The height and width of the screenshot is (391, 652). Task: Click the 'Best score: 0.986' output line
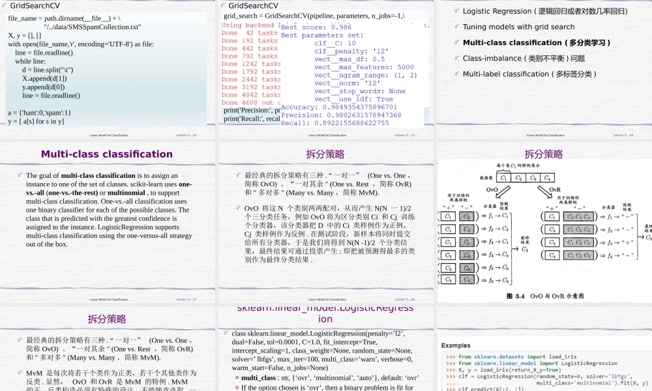[x=316, y=27]
